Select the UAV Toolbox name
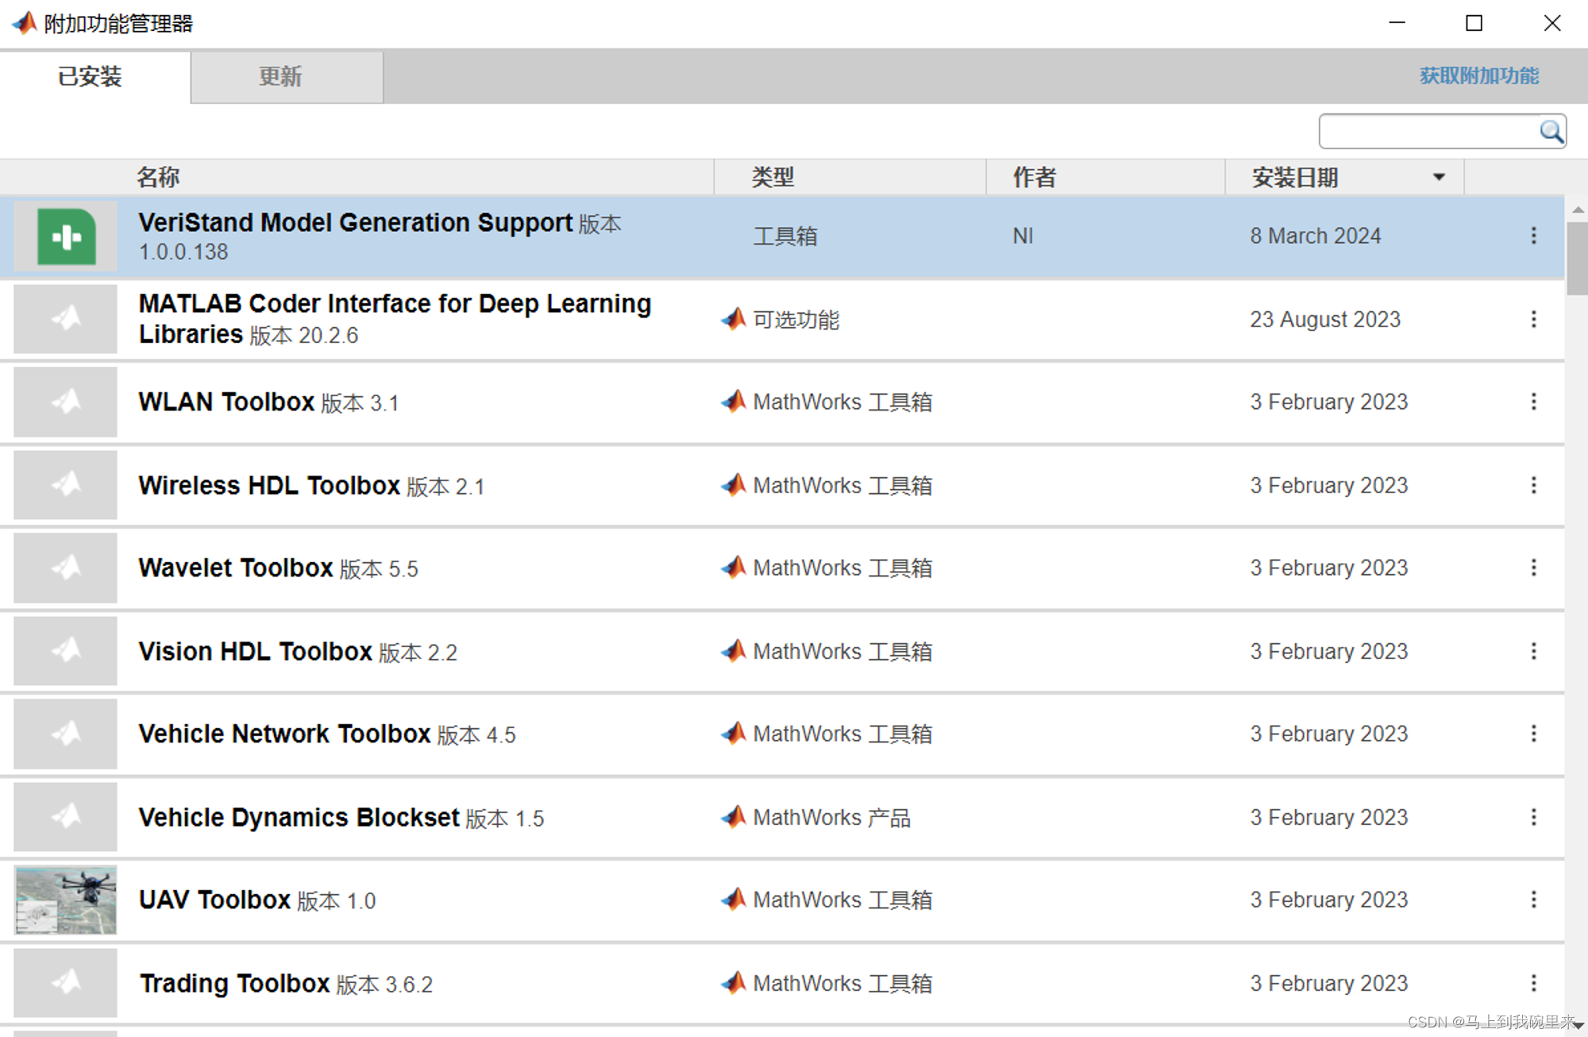 pos(214,900)
